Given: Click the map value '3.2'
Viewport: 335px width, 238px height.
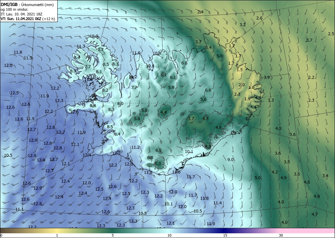Looking at the screenshot, I should click(243, 25).
